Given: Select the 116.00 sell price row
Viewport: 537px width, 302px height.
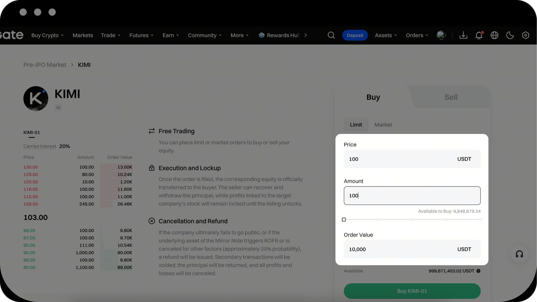Looking at the screenshot, I should pos(78,189).
